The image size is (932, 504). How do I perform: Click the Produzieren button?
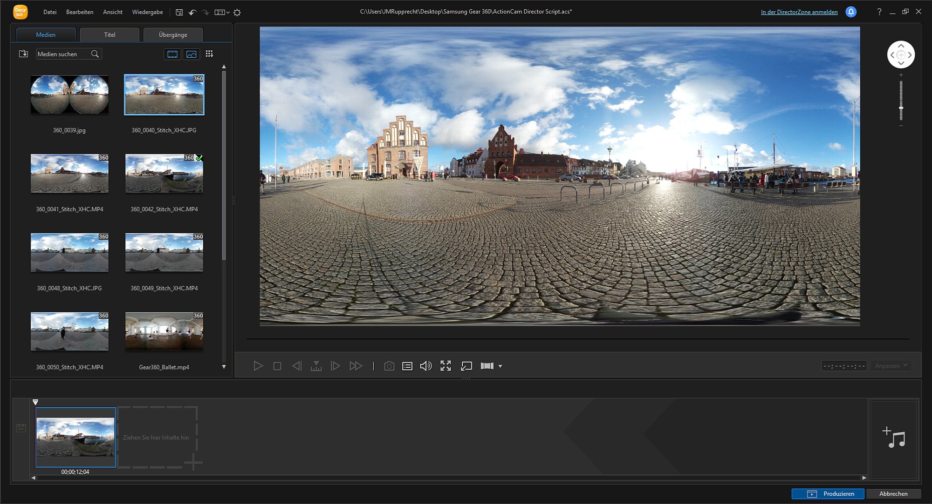coord(828,493)
